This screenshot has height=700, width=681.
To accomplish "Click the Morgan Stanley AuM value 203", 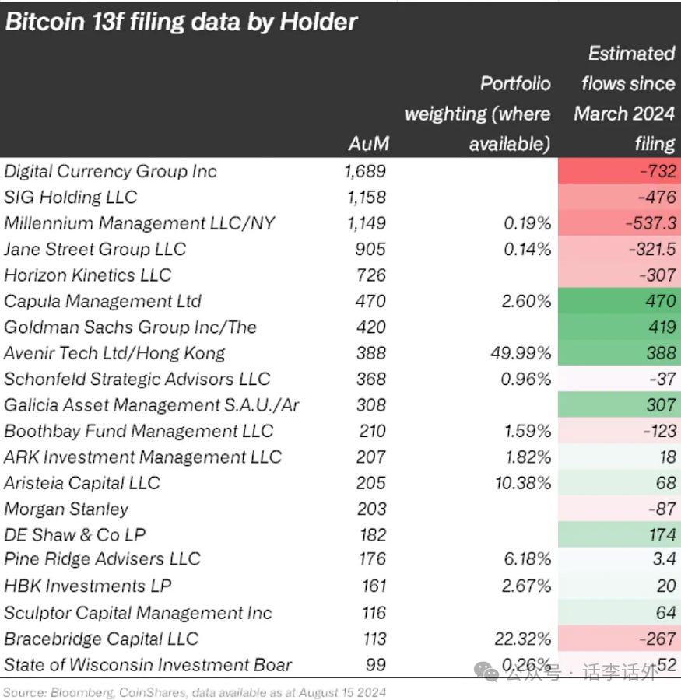I will (x=371, y=509).
